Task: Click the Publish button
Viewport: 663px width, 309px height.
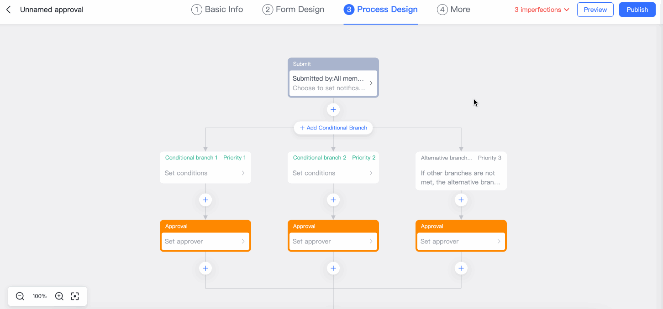Action: [637, 9]
